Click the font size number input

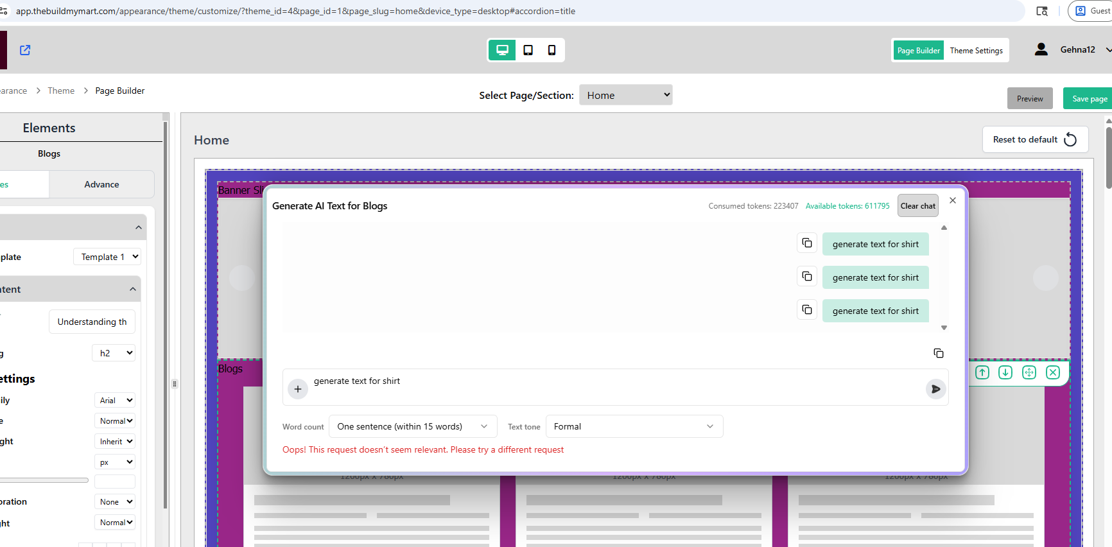[115, 481]
